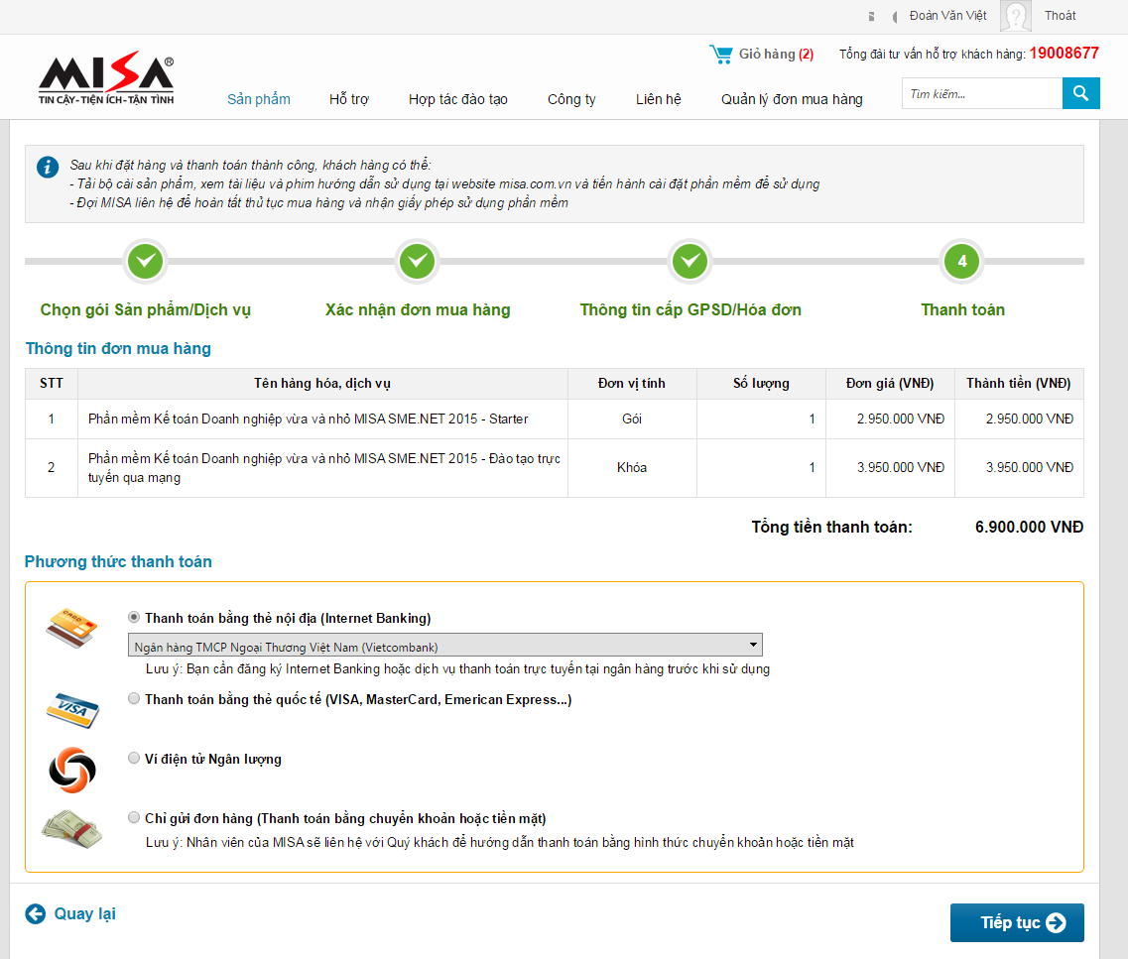This screenshot has height=959, width=1128.
Task: Click the VISA card icon
Action: tap(71, 708)
